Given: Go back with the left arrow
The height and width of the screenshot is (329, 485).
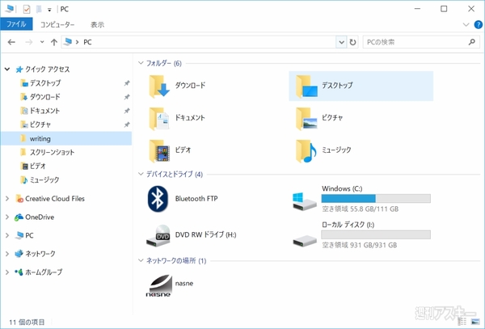Looking at the screenshot, I should [11, 42].
